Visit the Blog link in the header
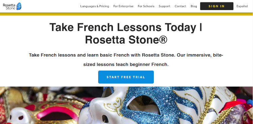 click(x=194, y=6)
